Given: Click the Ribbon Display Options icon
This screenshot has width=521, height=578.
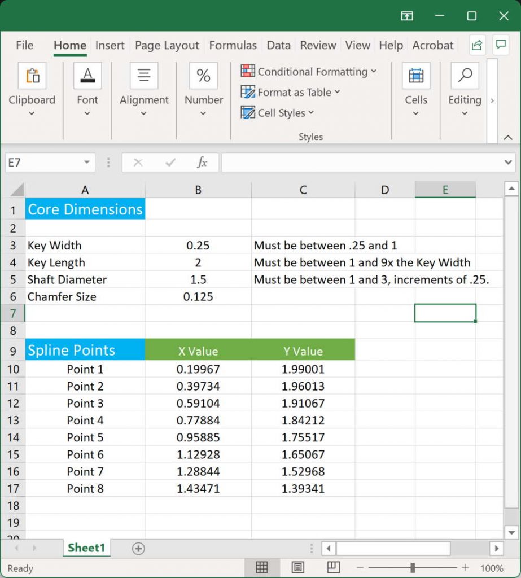Looking at the screenshot, I should pos(407,16).
